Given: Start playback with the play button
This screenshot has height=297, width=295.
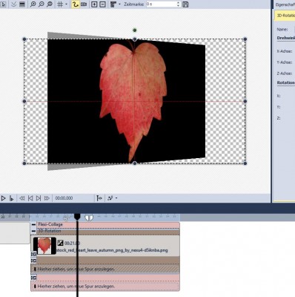Looking at the screenshot, I should click(3, 198).
